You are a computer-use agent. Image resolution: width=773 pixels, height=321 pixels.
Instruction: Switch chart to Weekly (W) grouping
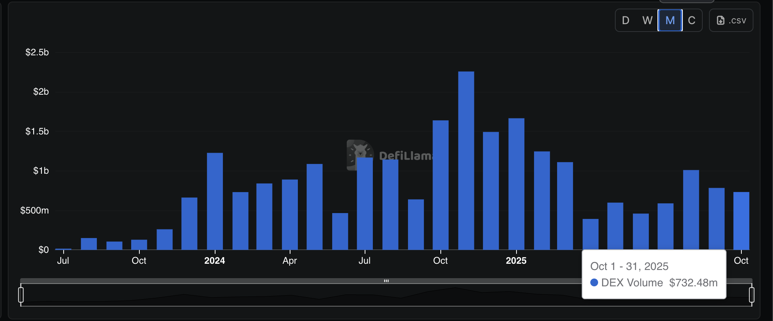647,20
